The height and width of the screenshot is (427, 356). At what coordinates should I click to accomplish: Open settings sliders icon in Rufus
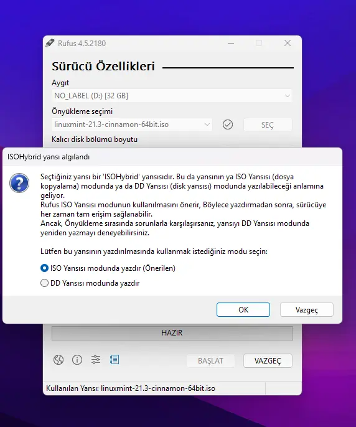tap(96, 360)
